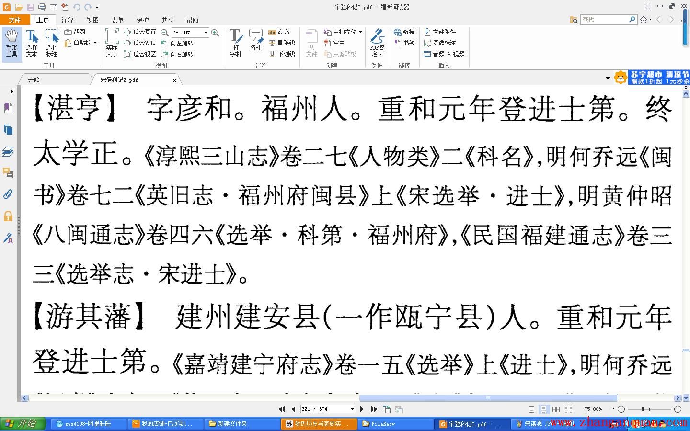Zoom out using ribbon magnifier minus

(164, 33)
